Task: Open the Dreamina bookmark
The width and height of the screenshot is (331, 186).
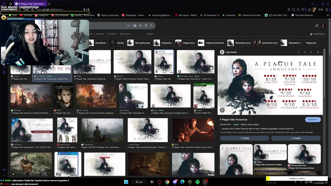Action: pyautogui.click(x=229, y=15)
